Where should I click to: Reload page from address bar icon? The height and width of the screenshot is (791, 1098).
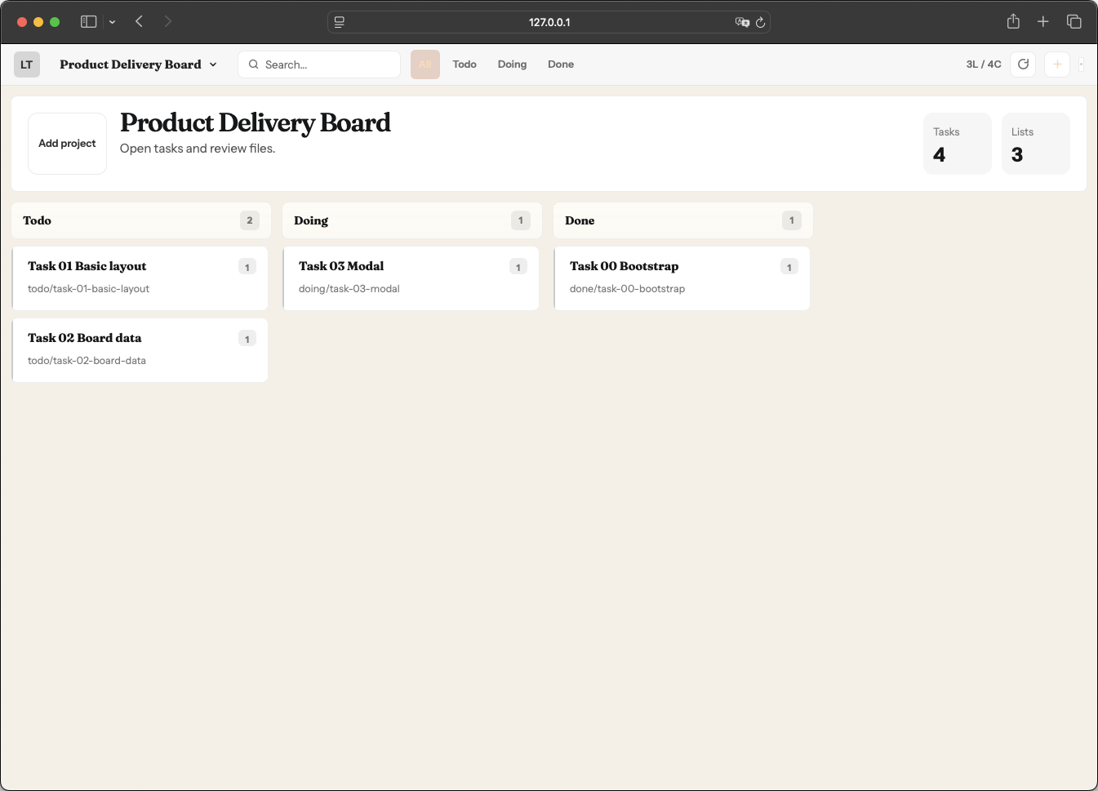pyautogui.click(x=760, y=22)
